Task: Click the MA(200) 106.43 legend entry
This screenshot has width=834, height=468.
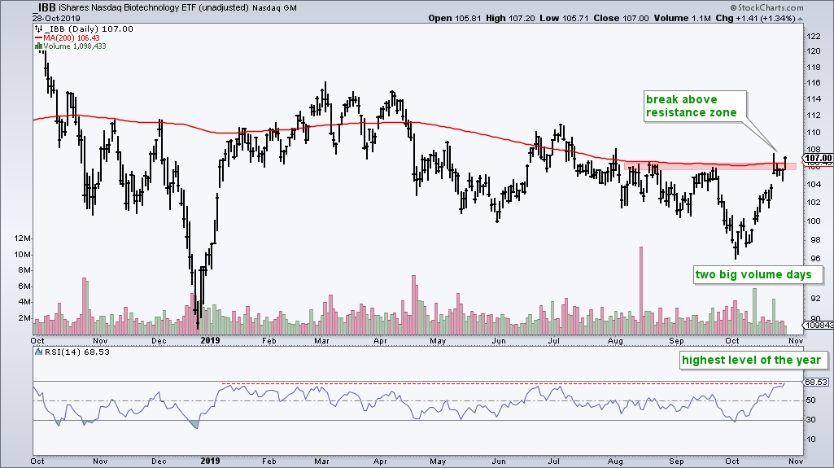Action: tap(72, 37)
